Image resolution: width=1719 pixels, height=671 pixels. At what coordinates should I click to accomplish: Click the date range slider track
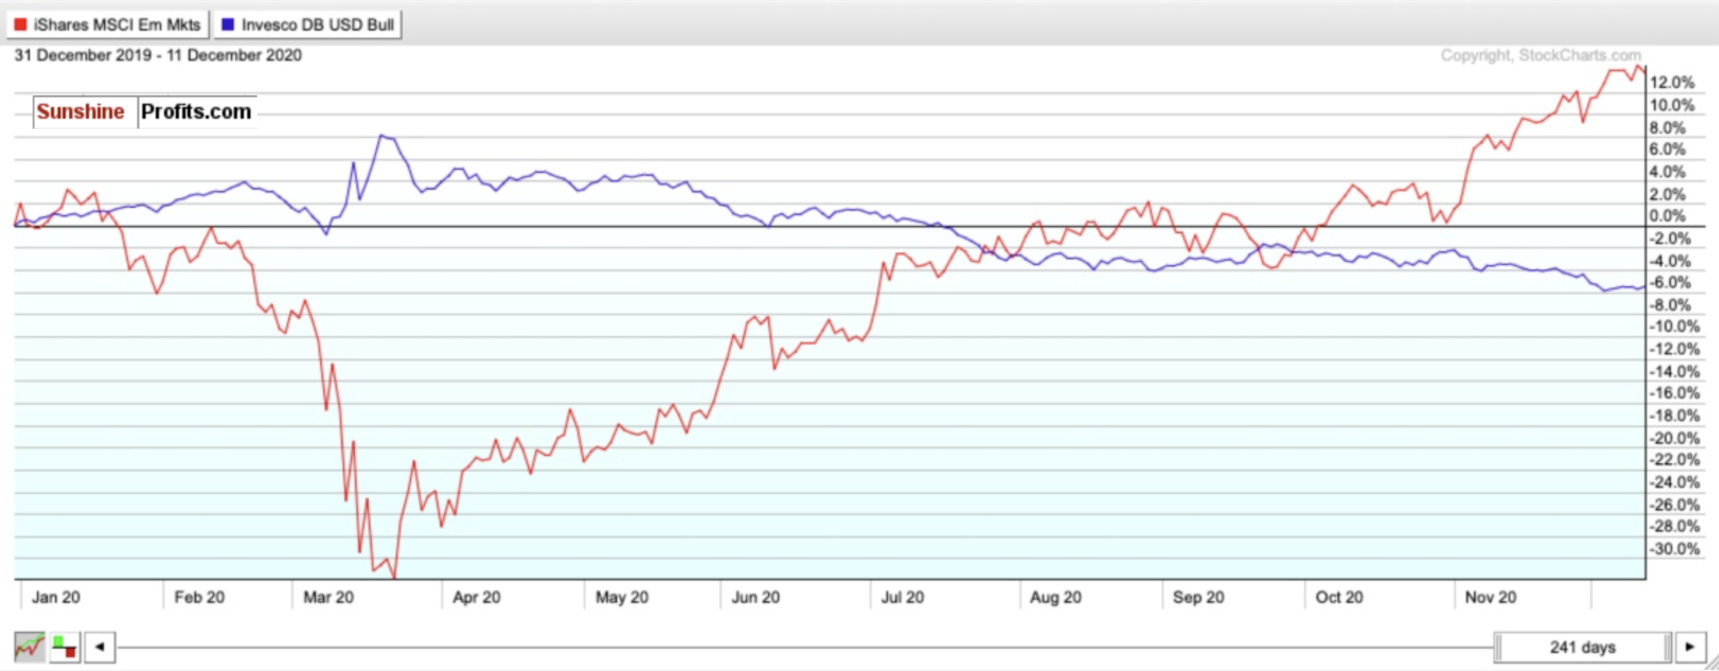click(x=804, y=647)
